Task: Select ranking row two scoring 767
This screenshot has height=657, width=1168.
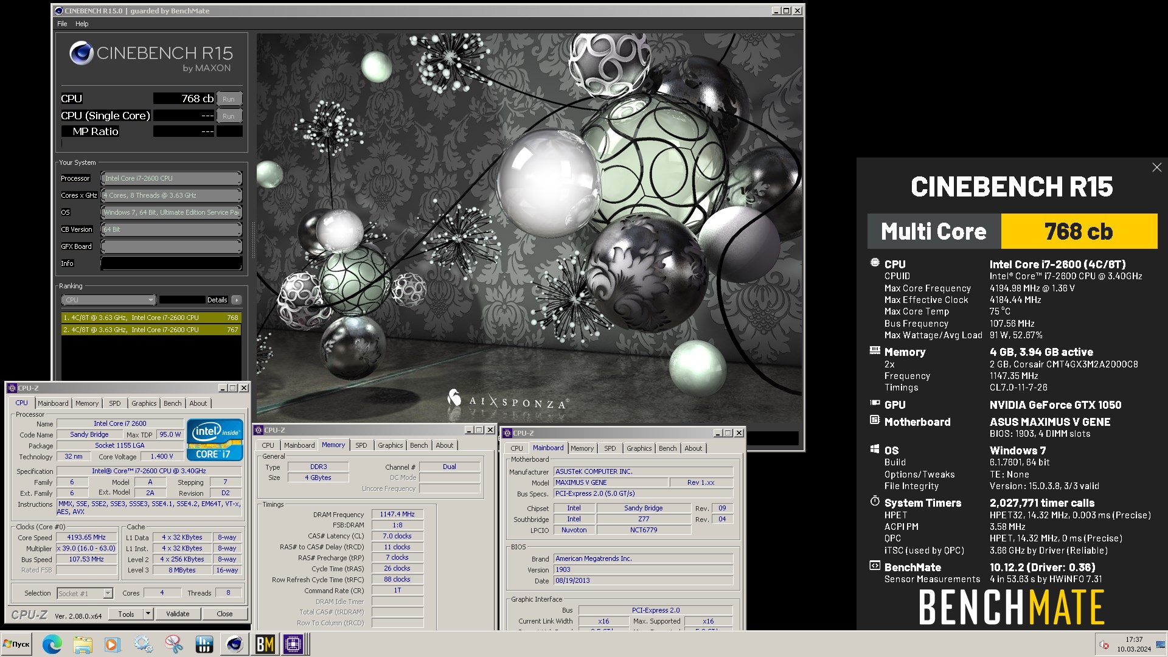Action: click(x=151, y=330)
